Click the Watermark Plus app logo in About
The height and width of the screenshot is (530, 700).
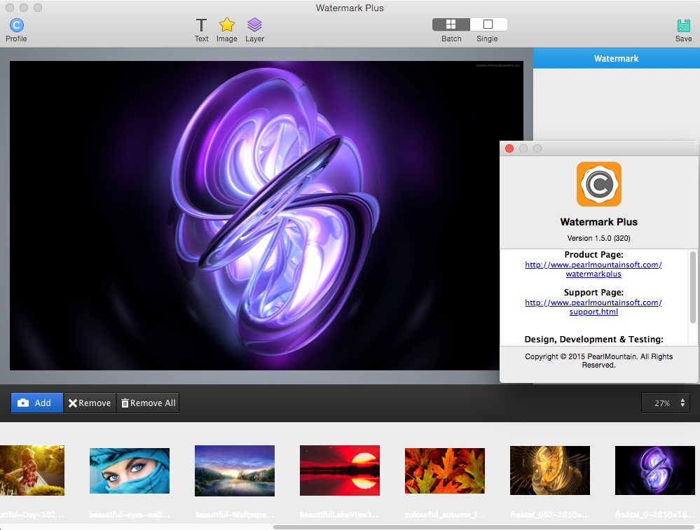[x=598, y=184]
